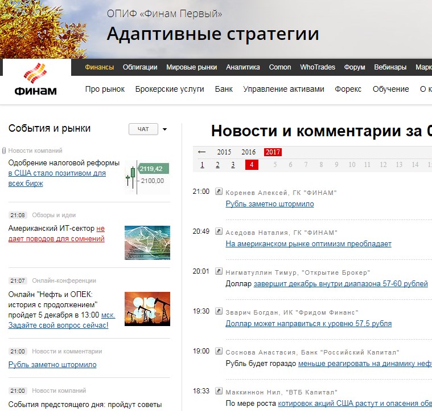Open the Мировые рынки tab

tap(191, 67)
